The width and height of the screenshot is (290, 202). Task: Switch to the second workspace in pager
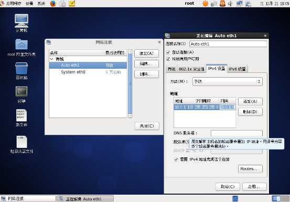(286, 198)
